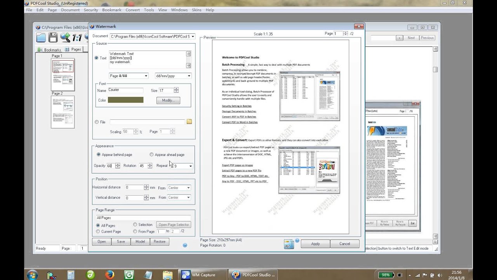Open the Bookmark menu
Screen dimensions: 497x280
pos(111,10)
